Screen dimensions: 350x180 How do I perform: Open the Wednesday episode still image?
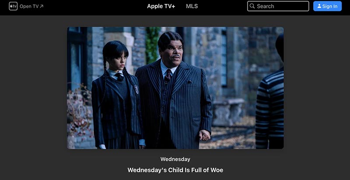(x=175, y=88)
